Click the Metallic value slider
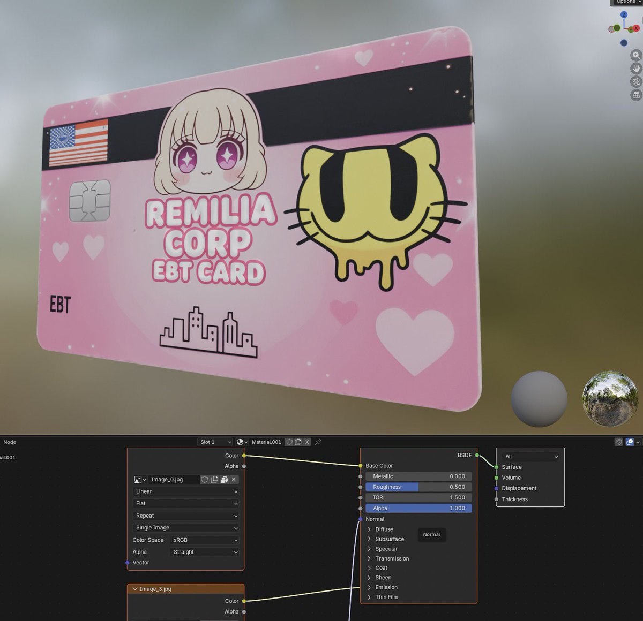The image size is (643, 621). point(418,476)
